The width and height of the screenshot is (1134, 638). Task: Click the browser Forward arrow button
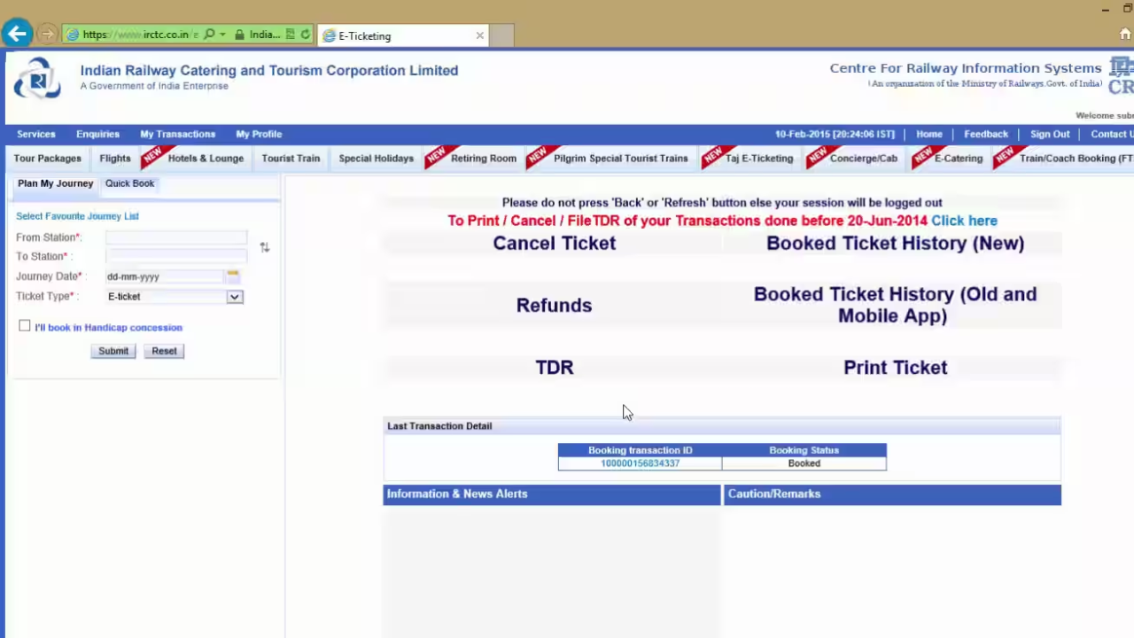(x=47, y=35)
